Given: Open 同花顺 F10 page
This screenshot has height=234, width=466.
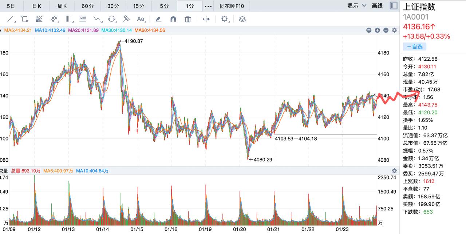Looking at the screenshot, I should tap(232, 6).
